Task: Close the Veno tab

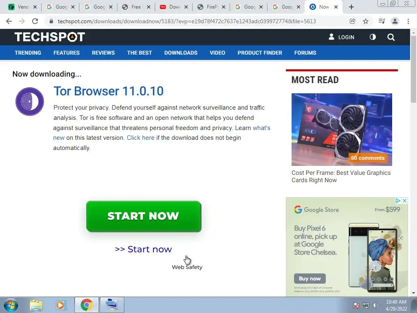Action: (35, 7)
